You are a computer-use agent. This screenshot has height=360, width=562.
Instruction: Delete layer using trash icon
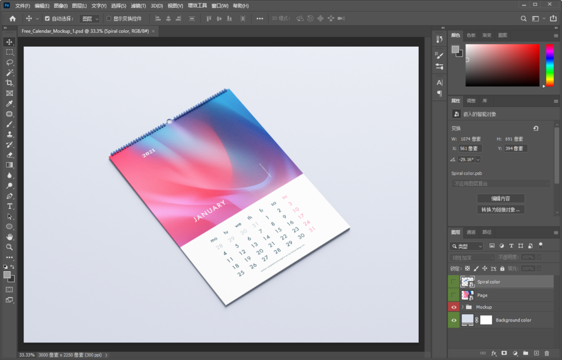[x=547, y=353]
